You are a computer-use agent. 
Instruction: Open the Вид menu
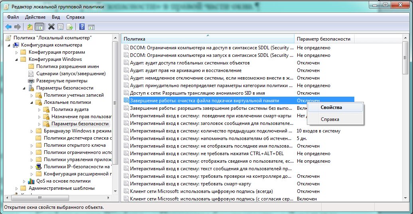coord(56,17)
